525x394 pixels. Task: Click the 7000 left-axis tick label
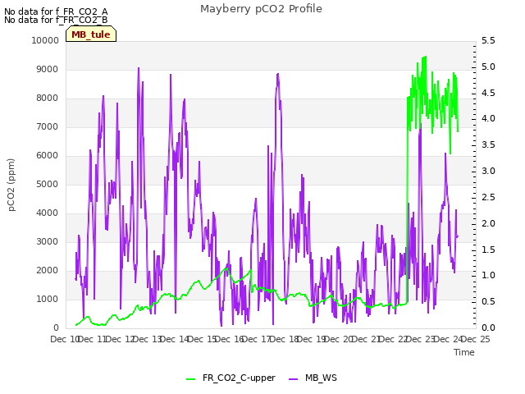[x=47, y=127]
